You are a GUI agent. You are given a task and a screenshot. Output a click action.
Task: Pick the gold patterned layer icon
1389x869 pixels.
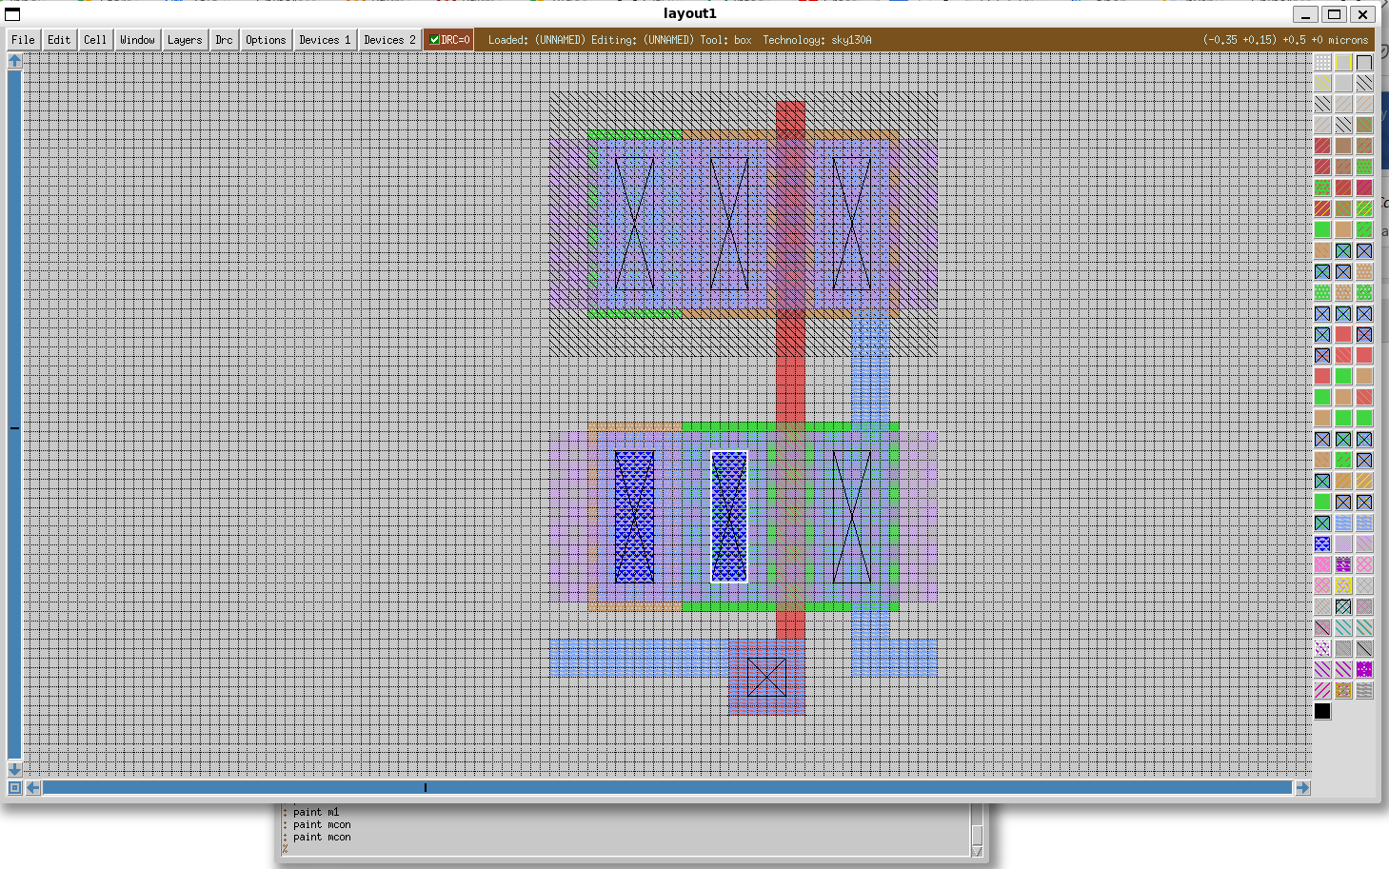pos(1343,690)
